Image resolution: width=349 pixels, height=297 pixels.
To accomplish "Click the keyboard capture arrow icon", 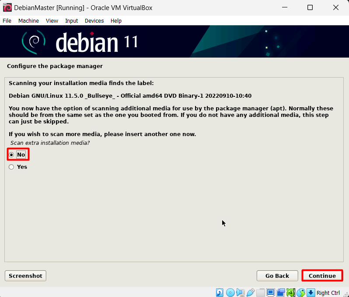I will coord(311,293).
